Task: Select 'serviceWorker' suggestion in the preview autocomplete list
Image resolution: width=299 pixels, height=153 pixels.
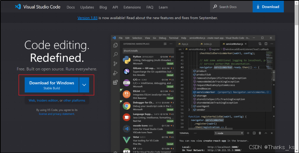Action: coord(231,92)
